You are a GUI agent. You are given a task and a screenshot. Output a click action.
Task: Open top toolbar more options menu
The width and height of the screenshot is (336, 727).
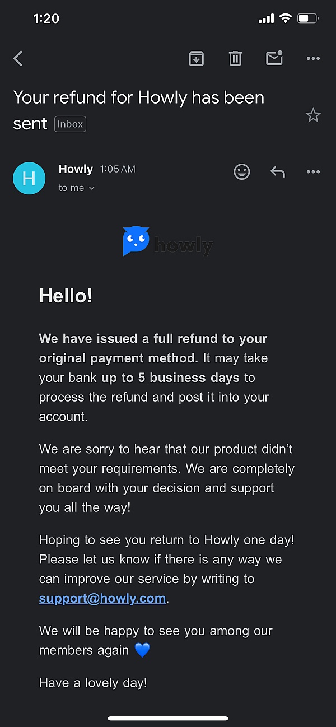pyautogui.click(x=313, y=58)
